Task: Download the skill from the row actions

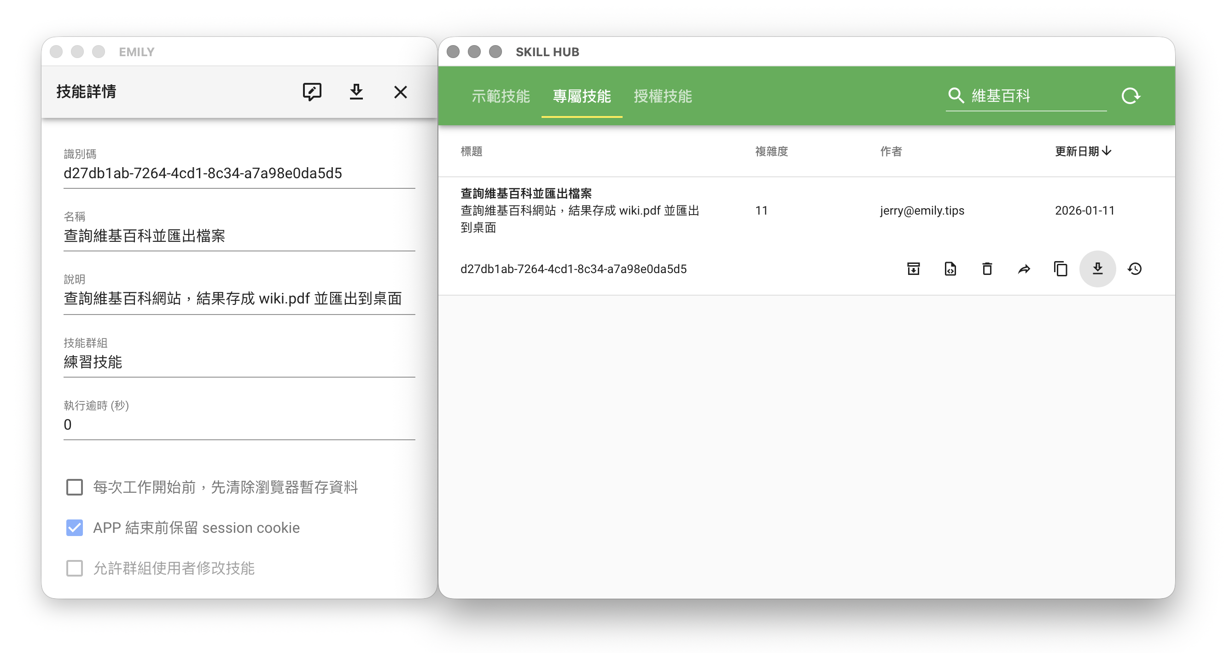Action: pos(1097,269)
